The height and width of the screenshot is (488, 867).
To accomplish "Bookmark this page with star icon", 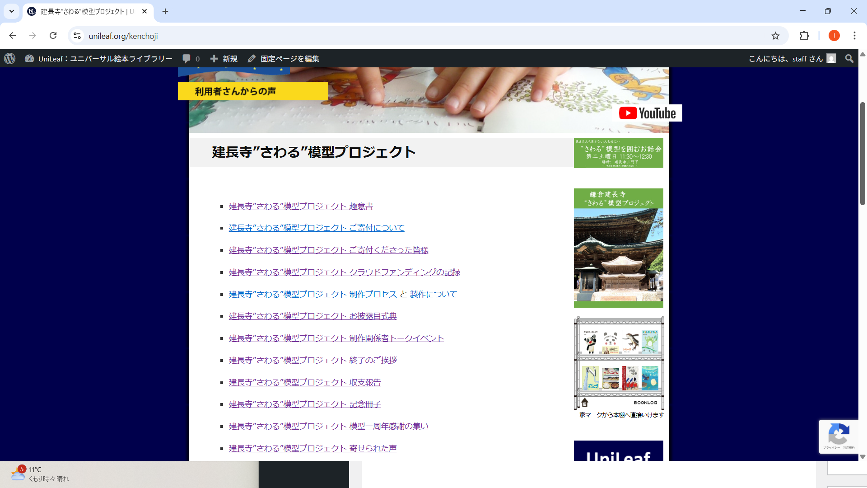I will click(x=775, y=36).
